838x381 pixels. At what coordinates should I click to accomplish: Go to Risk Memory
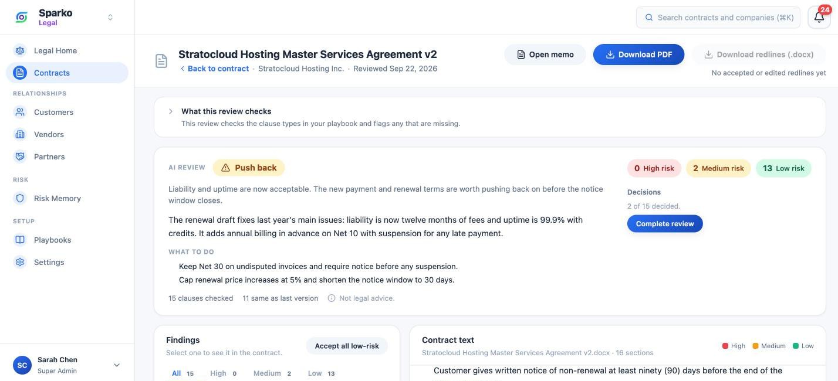coord(67,198)
